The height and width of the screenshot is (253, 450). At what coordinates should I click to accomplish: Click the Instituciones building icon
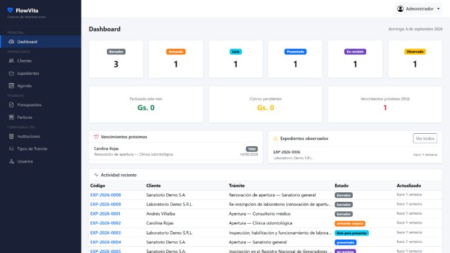pyautogui.click(x=11, y=136)
